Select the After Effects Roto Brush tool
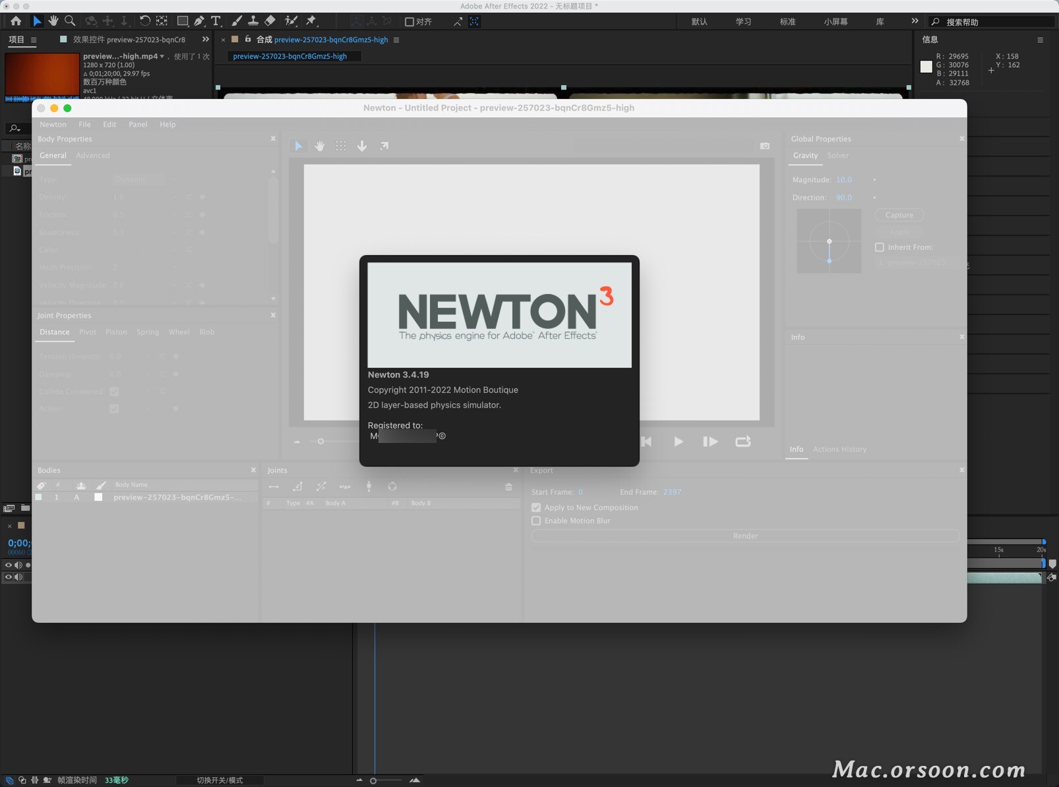Image resolution: width=1059 pixels, height=787 pixels. 291,21
